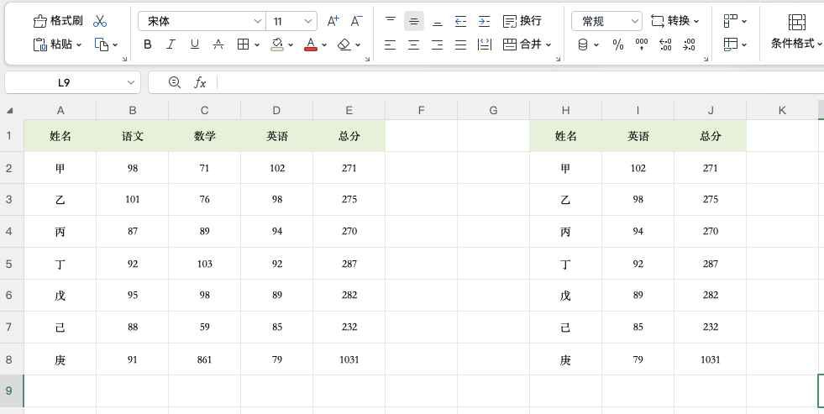Viewport: 824px width, 414px height.
Task: Click the cell borders icon
Action: pos(243,45)
